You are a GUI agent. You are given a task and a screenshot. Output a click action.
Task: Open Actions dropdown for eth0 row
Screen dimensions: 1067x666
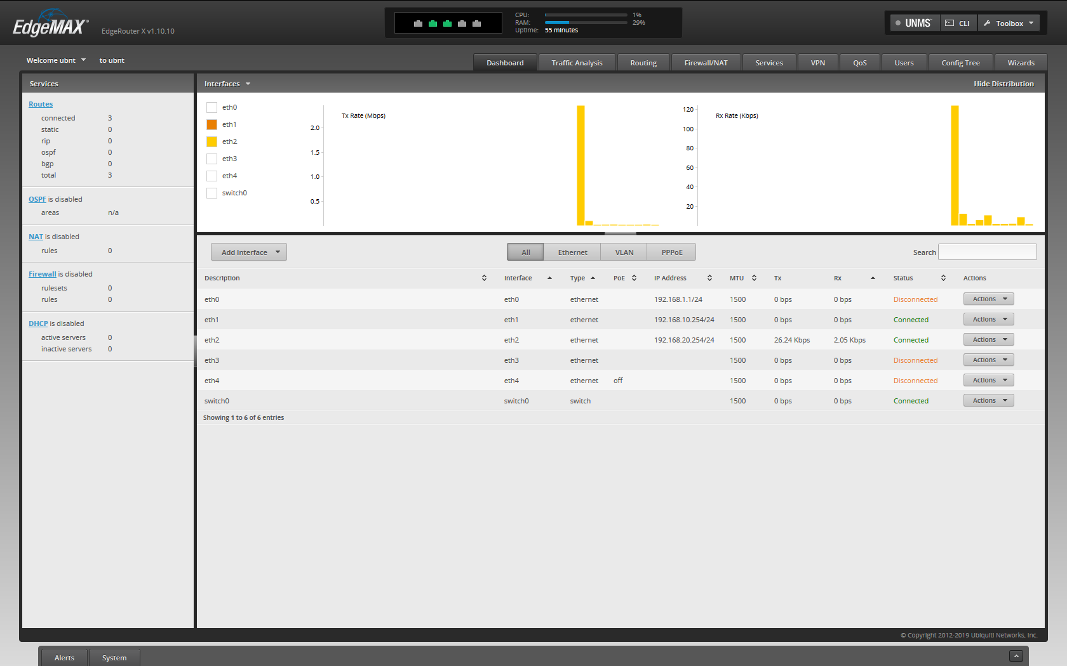pyautogui.click(x=988, y=299)
